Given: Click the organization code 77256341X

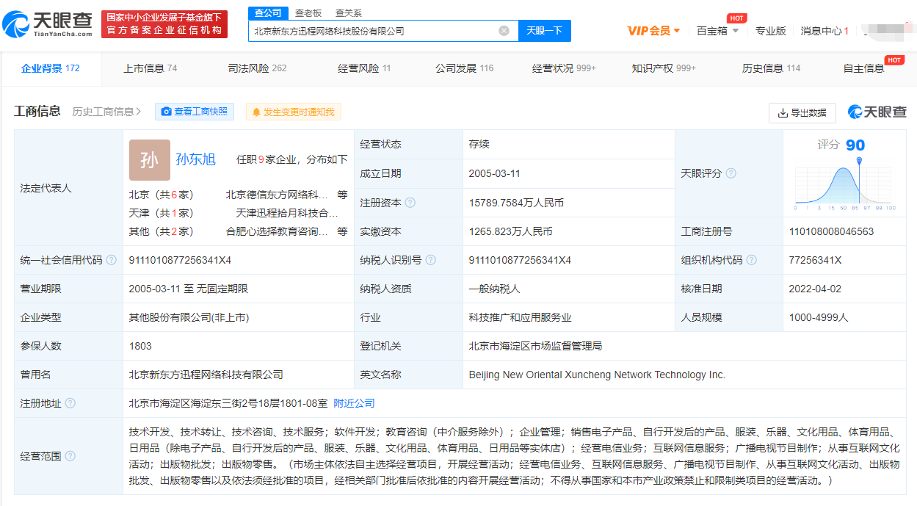Looking at the screenshot, I should pyautogui.click(x=815, y=260).
